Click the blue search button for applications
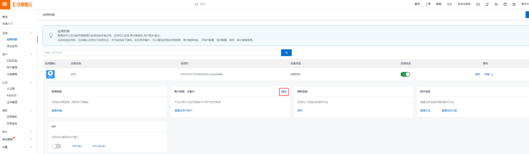Screen dimensions: 529x154 (x=286, y=53)
